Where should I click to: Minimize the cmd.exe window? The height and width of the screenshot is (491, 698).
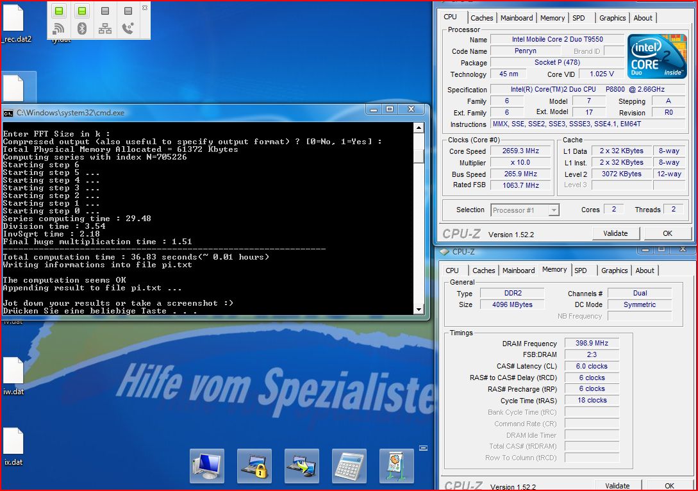tap(374, 109)
